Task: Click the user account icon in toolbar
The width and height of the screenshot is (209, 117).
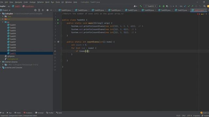Action: pyautogui.click(x=135, y=6)
